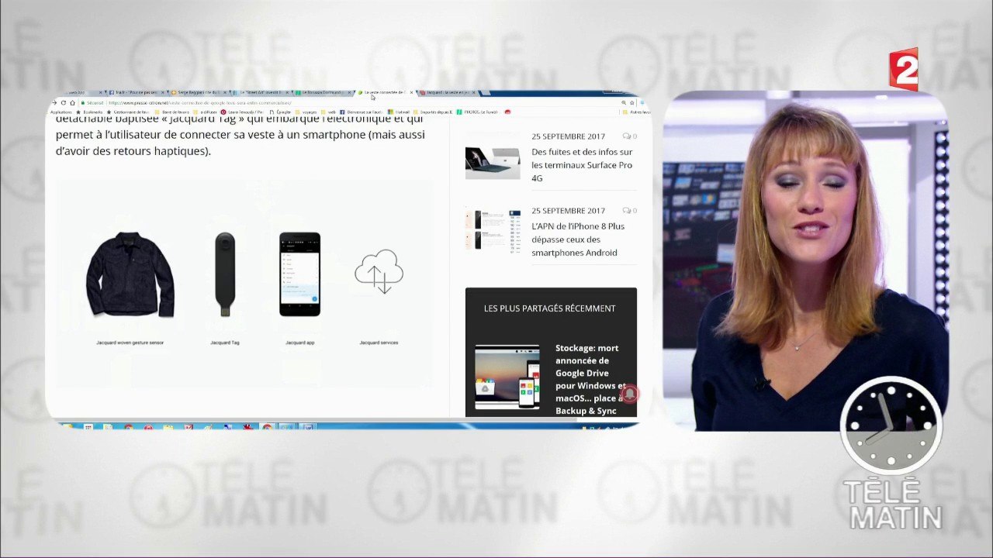Image resolution: width=993 pixels, height=558 pixels.
Task: Close the 'Jacquard : la veste' tab
Action: [x=473, y=92]
